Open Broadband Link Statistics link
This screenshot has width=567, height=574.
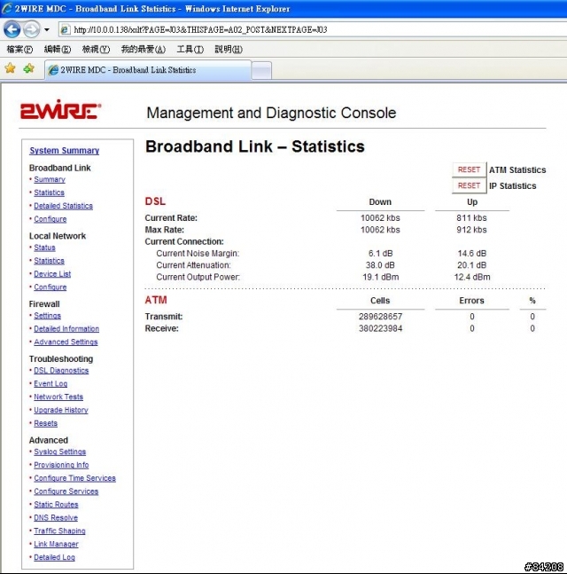coord(49,193)
